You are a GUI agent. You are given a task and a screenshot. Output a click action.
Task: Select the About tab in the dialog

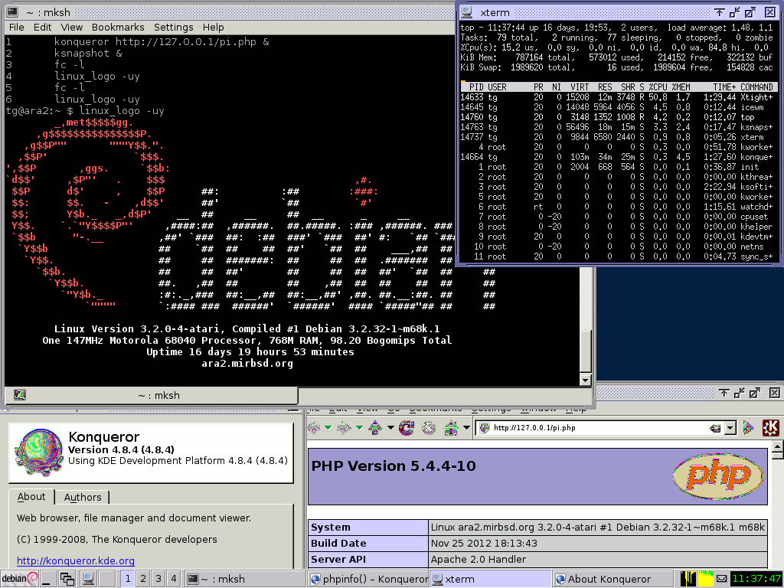[x=31, y=496]
